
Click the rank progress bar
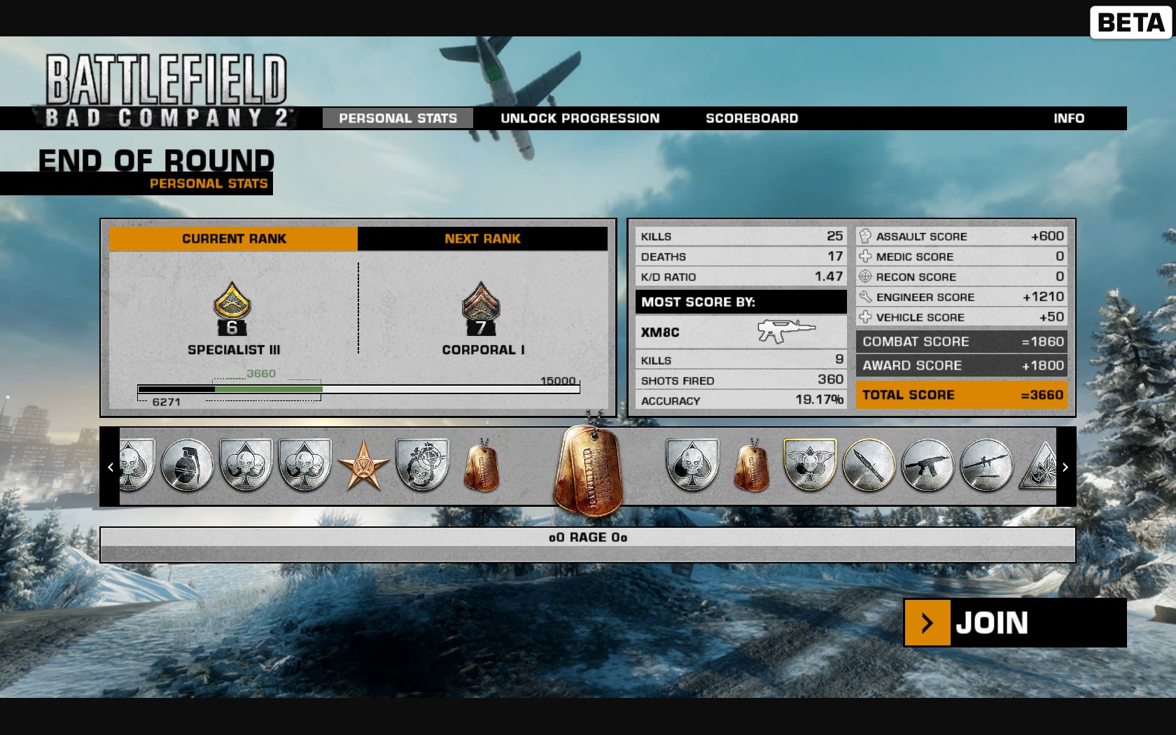(358, 389)
